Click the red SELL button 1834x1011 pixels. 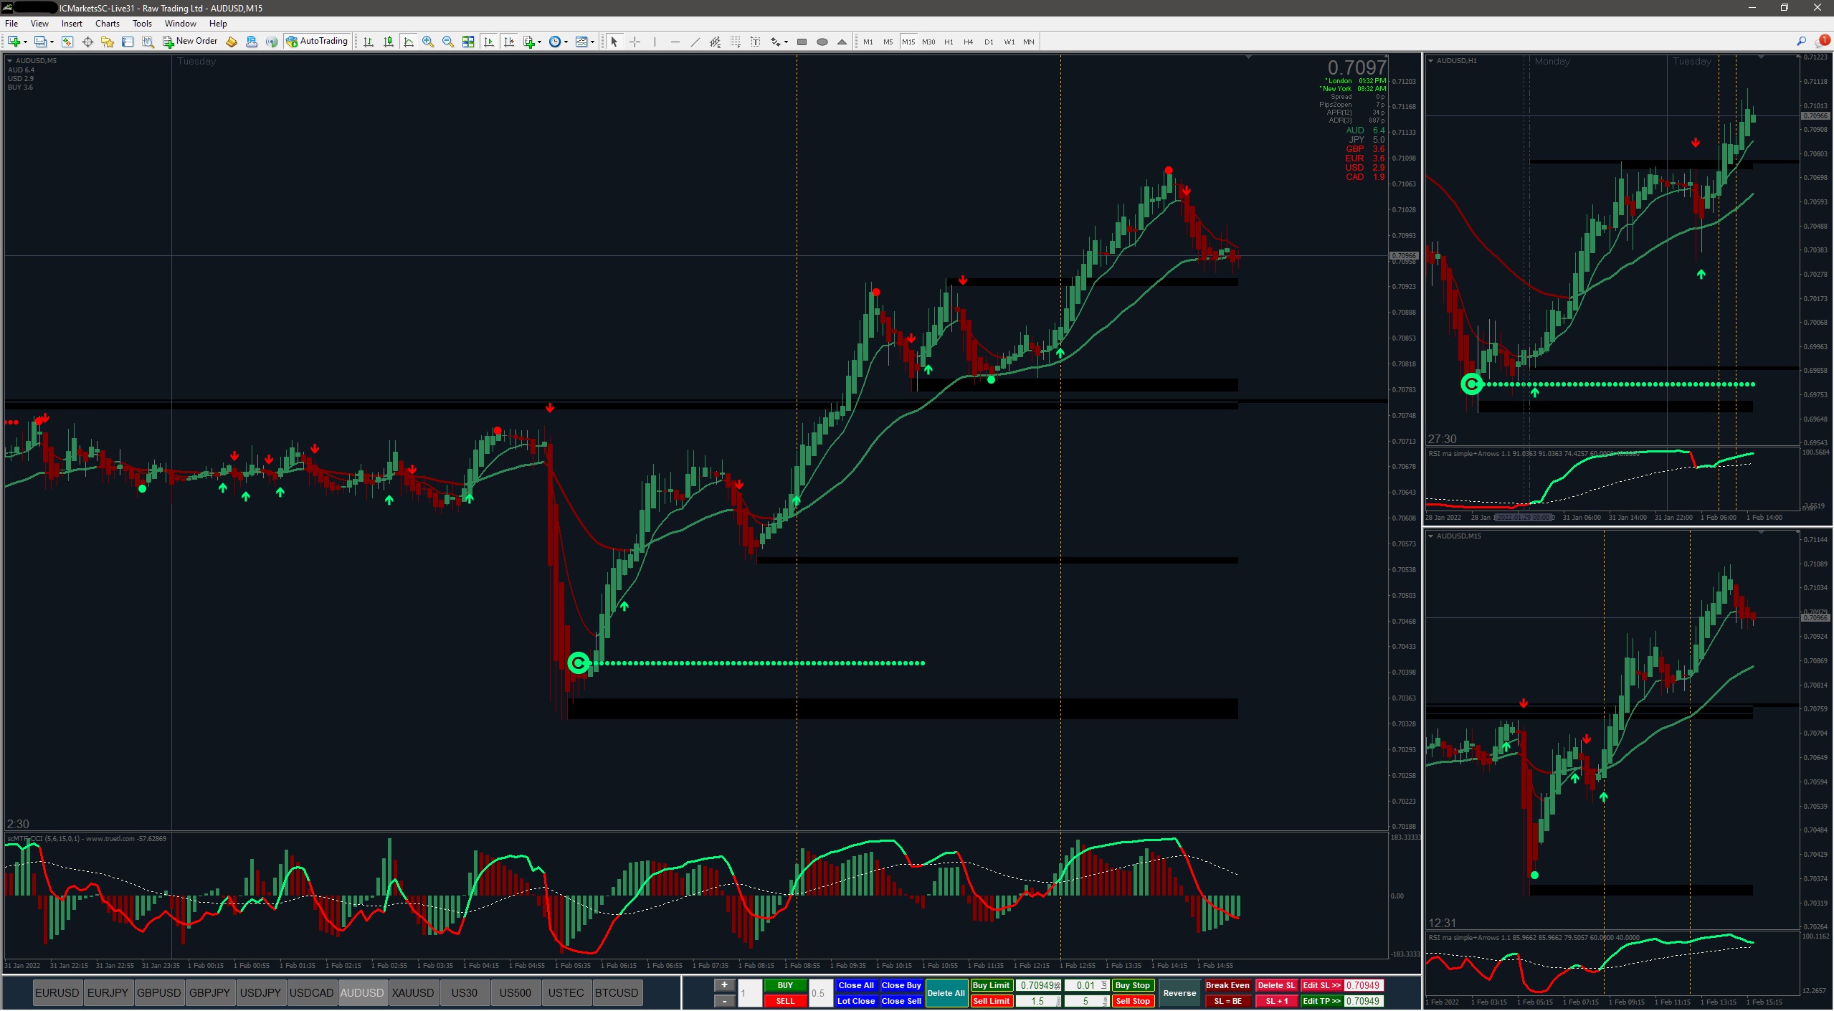(785, 1001)
